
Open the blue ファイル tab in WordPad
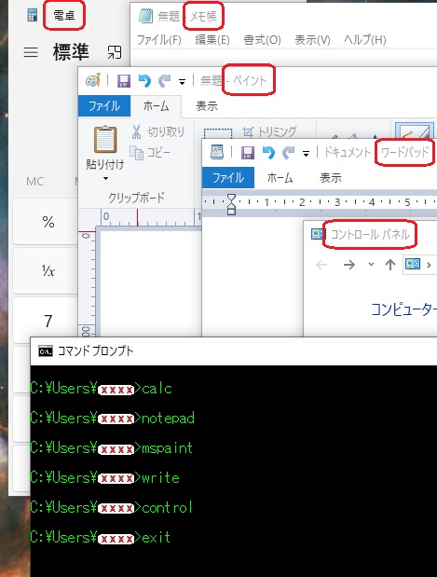tap(228, 178)
